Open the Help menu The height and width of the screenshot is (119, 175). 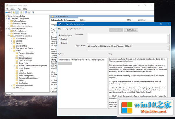tap(25, 9)
